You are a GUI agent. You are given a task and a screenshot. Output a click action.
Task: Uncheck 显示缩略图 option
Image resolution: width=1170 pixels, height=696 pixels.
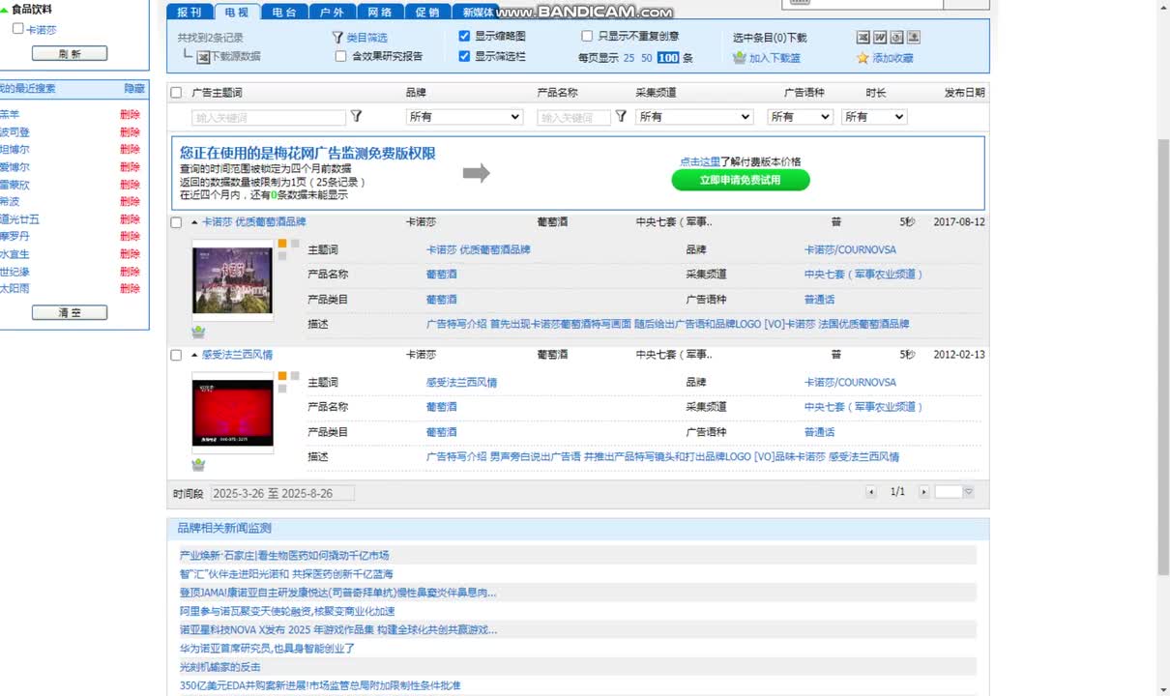tap(464, 37)
